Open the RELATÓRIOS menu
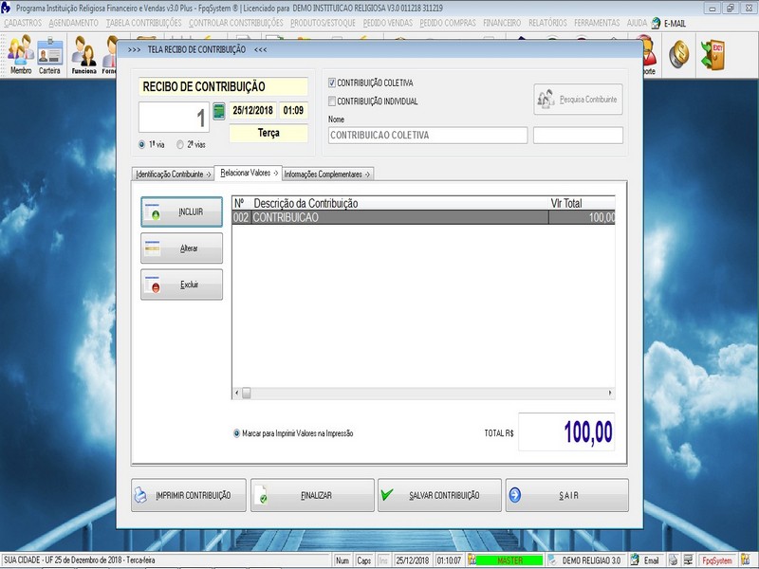Image resolution: width=759 pixels, height=569 pixels. [x=547, y=23]
